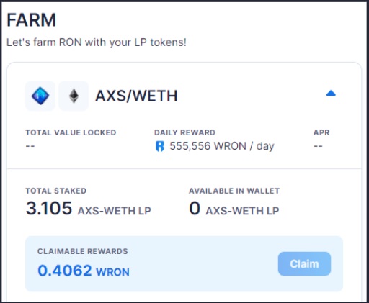Click the Daily Reward label
The height and width of the screenshot is (303, 369).
(x=184, y=132)
